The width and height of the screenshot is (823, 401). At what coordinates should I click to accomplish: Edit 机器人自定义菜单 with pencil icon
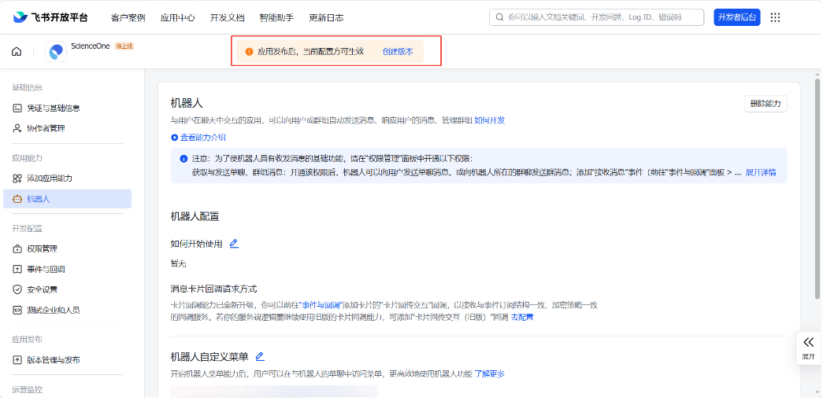[260, 356]
